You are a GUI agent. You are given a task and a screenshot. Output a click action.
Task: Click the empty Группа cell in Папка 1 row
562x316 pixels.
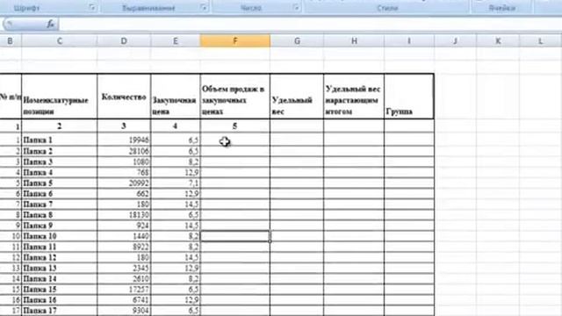(x=409, y=140)
